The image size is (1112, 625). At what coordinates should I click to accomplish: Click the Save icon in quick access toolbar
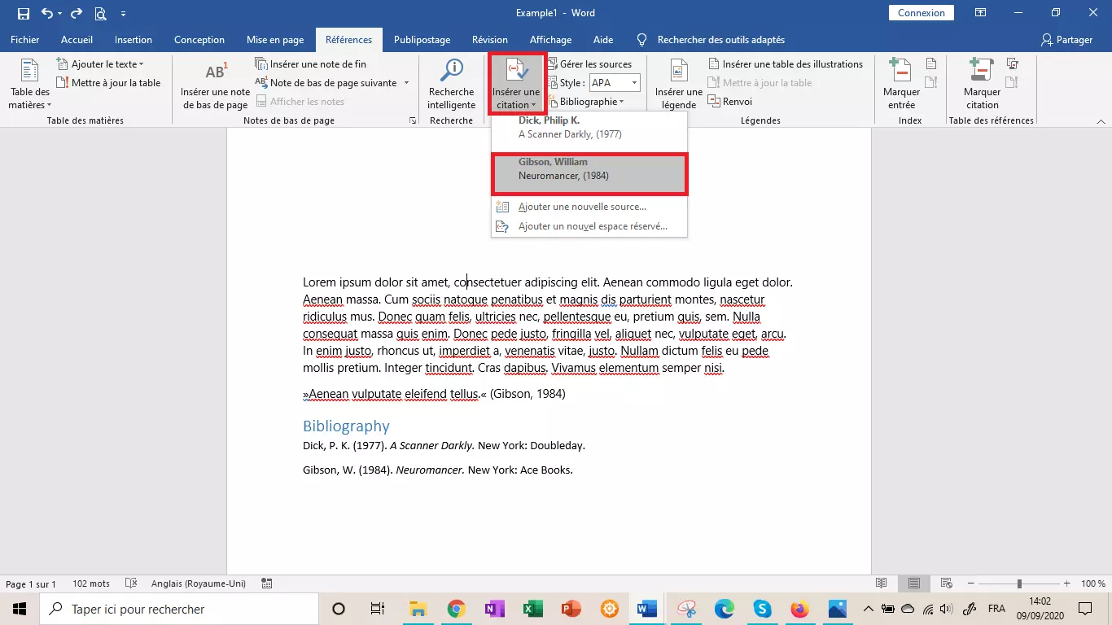click(23, 13)
